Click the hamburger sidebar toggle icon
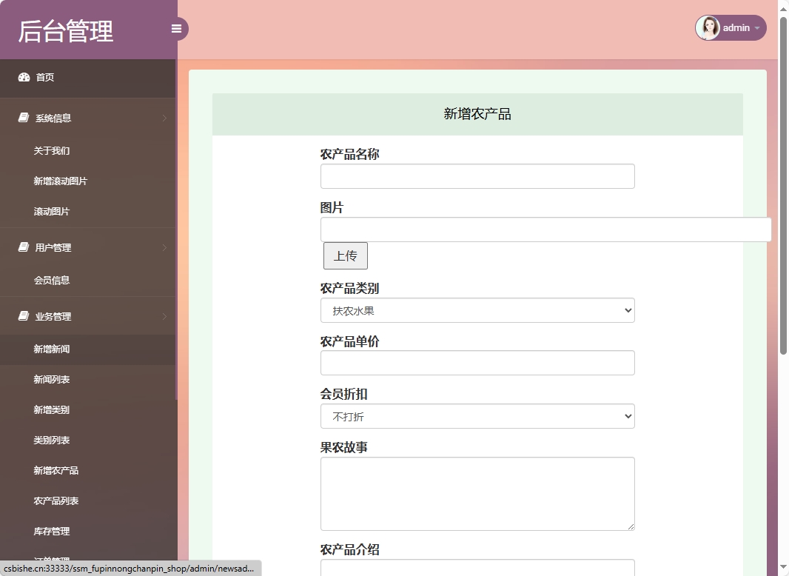This screenshot has width=789, height=576. point(176,28)
